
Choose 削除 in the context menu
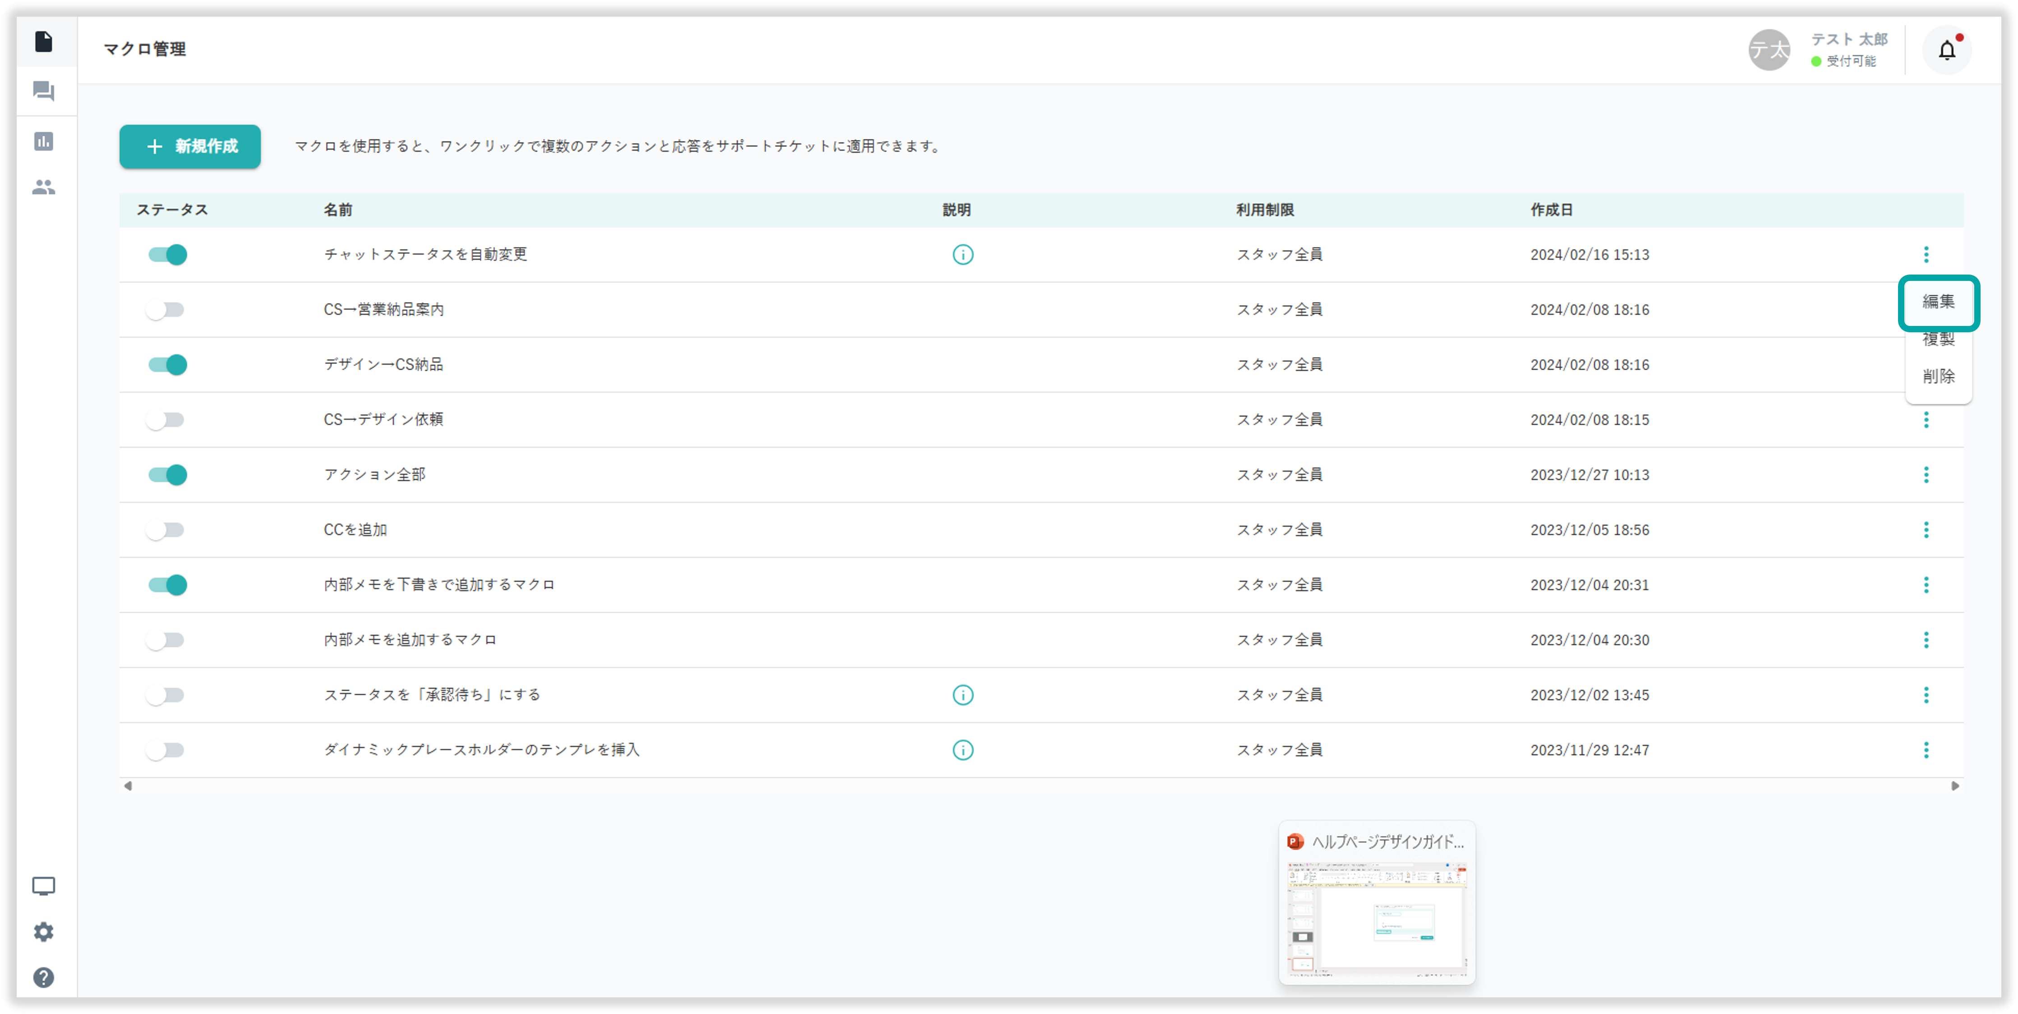pos(1938,376)
